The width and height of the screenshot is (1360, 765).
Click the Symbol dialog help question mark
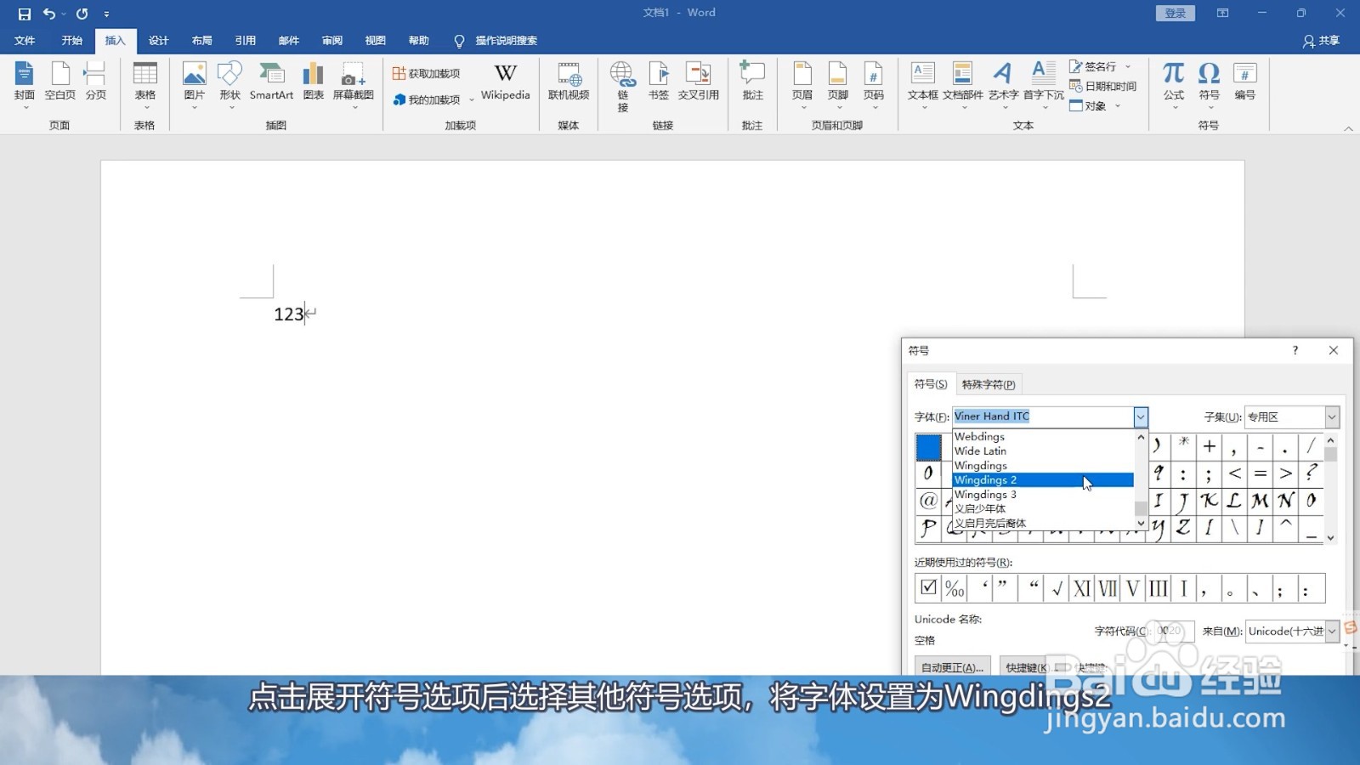coord(1295,350)
